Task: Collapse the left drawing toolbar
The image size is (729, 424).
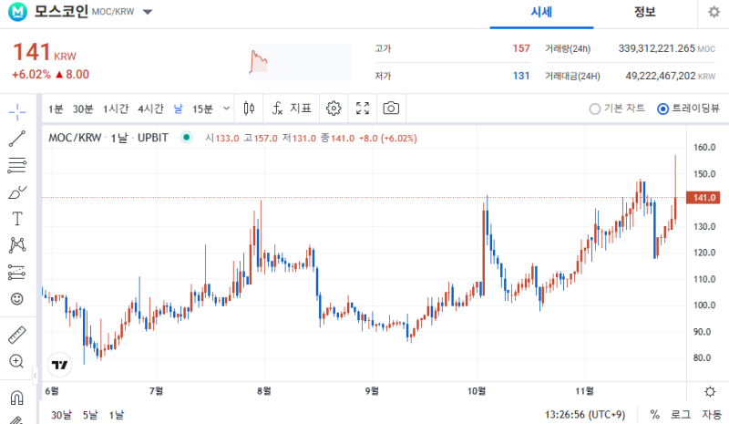Action: (35, 375)
